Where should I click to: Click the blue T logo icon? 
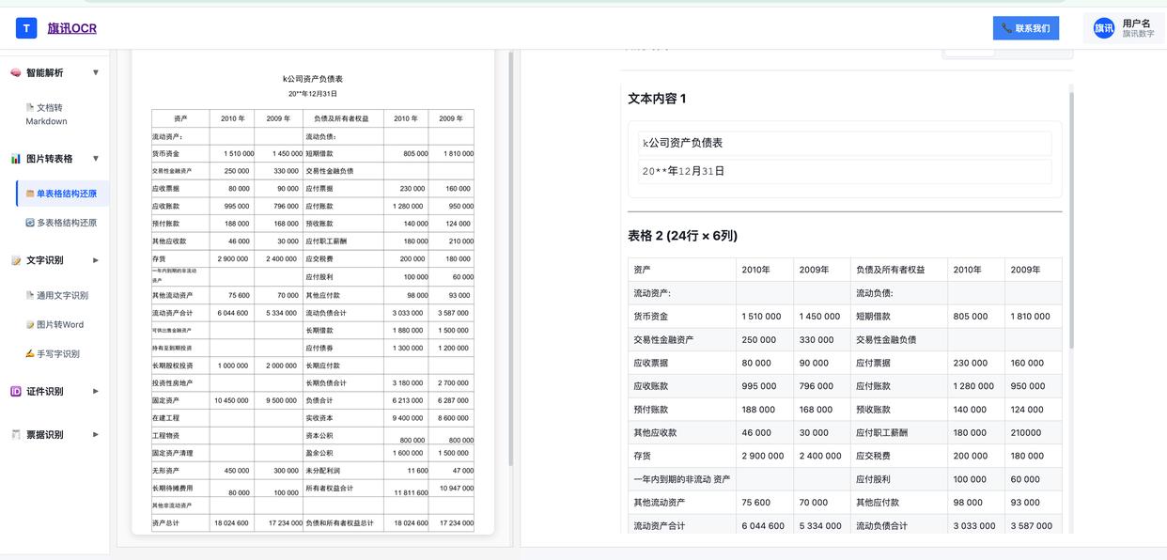point(26,28)
